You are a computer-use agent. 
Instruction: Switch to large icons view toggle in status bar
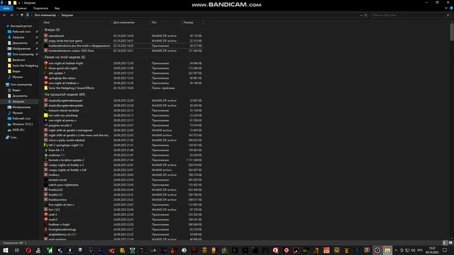pos(450,243)
